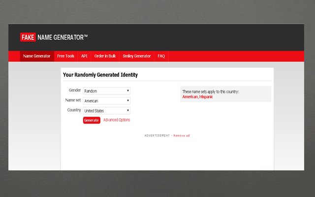Viewport: 315px width, 197px height.
Task: Click the NAME GENERATOR™ logo text
Action: [63, 37]
